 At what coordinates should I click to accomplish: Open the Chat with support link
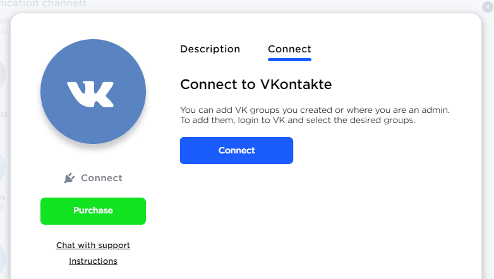tap(93, 245)
